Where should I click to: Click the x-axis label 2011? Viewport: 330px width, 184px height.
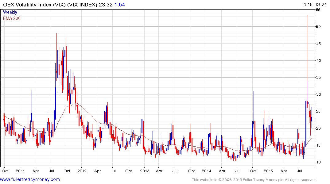coord(21,171)
